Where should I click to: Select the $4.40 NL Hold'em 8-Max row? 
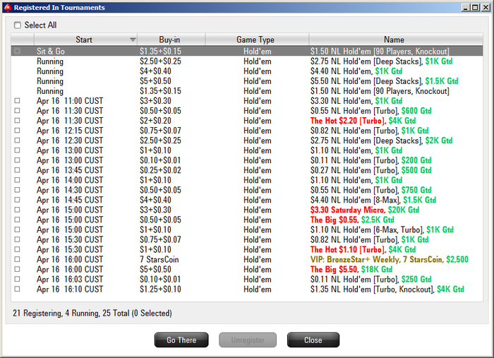pos(247,200)
